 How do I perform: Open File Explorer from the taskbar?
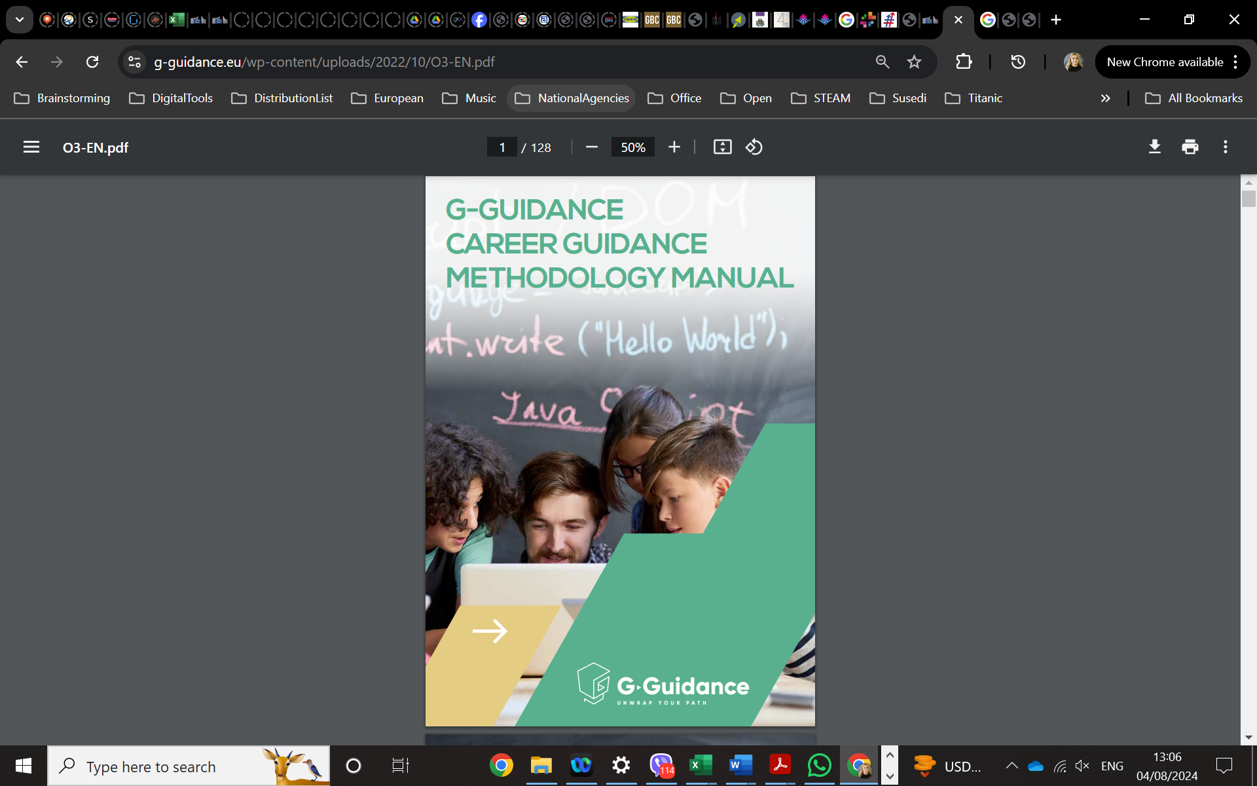(x=541, y=766)
